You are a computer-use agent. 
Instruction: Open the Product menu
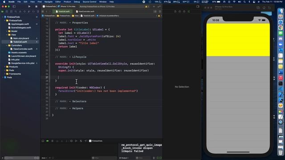67,2
